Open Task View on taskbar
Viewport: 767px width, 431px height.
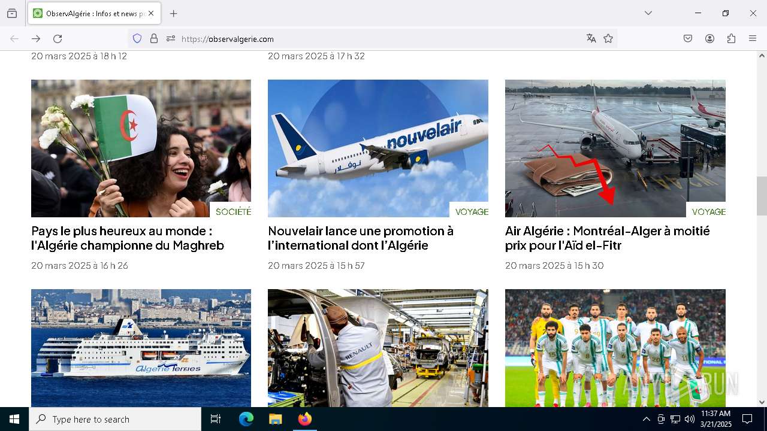click(x=216, y=419)
